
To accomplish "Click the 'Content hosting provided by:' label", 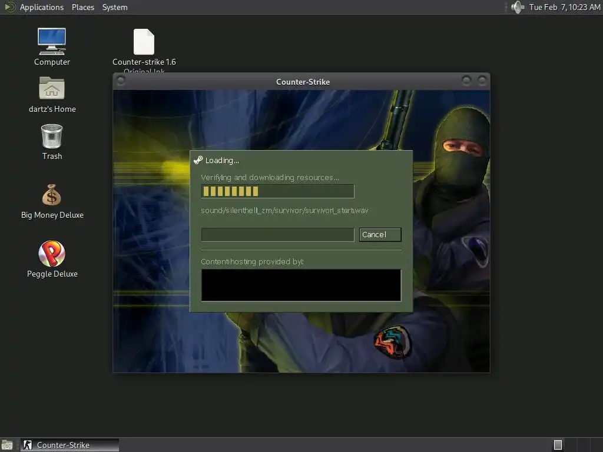I will pyautogui.click(x=252, y=262).
